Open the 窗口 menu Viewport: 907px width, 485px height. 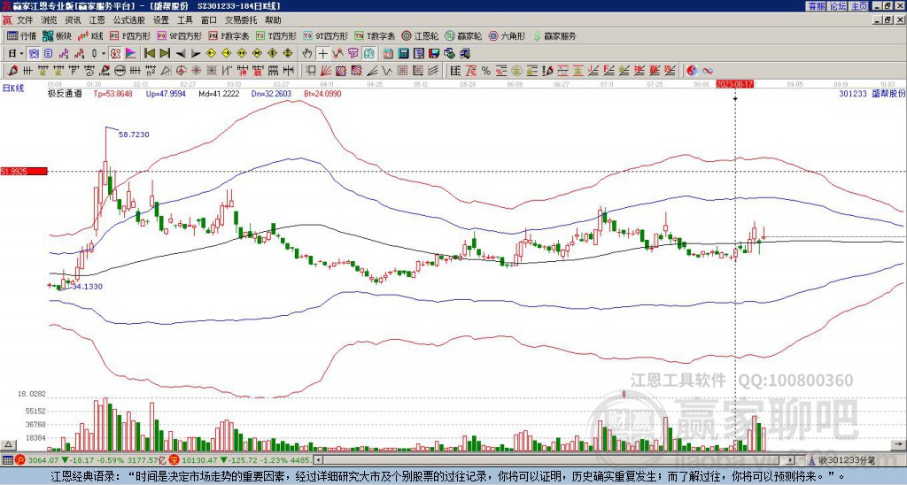click(x=209, y=20)
